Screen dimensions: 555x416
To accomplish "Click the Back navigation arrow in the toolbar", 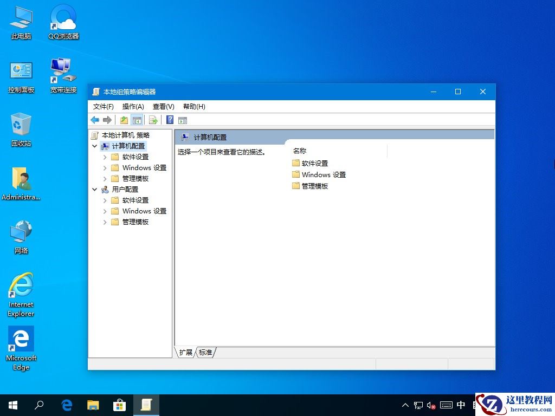I will [x=95, y=120].
